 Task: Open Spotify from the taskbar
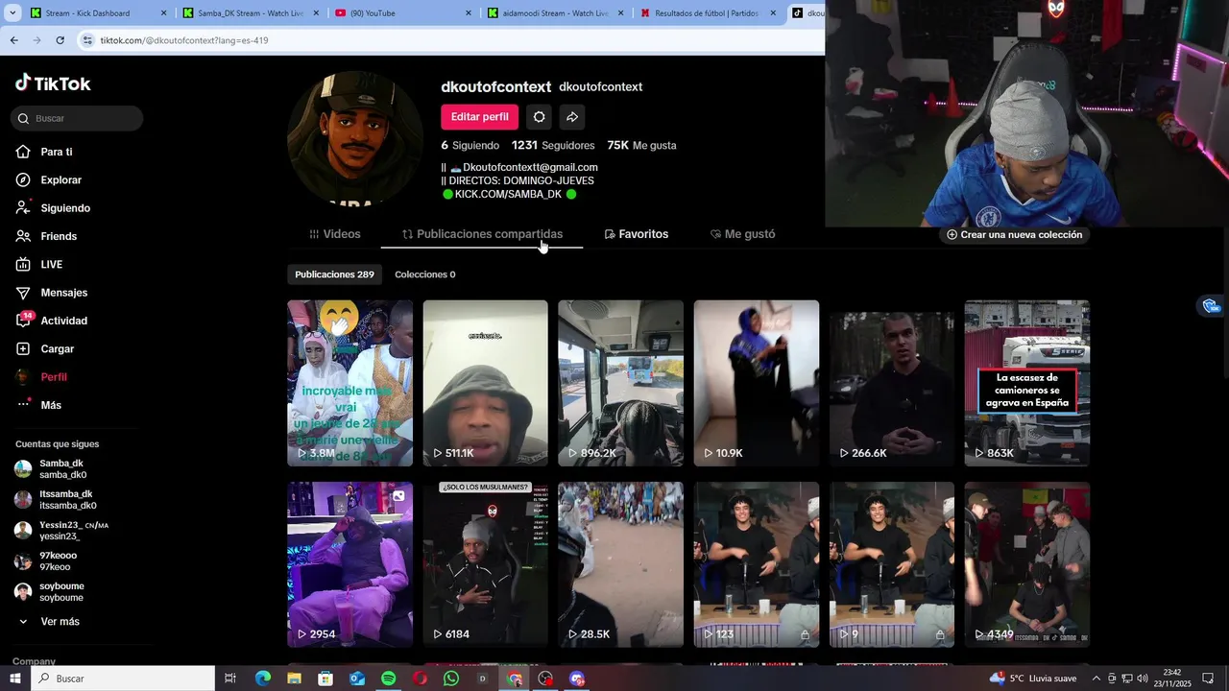(388, 679)
